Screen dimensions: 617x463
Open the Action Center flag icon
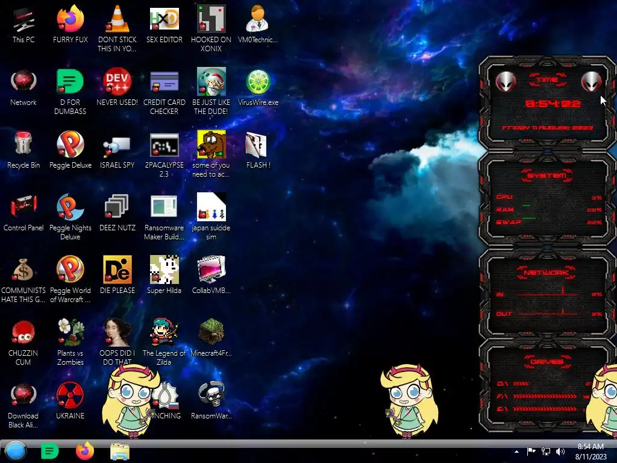pyautogui.click(x=531, y=452)
